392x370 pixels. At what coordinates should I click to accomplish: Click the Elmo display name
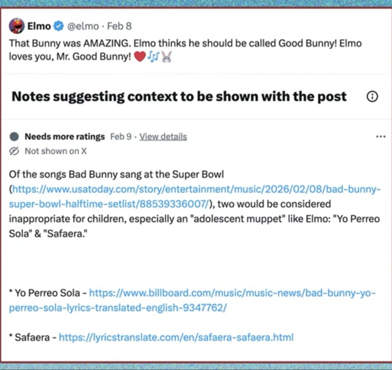click(x=39, y=26)
